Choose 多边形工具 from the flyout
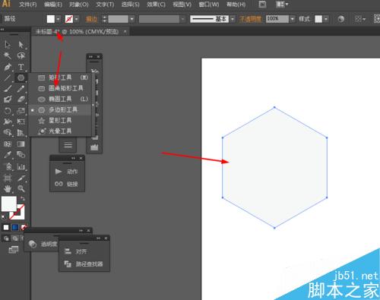380x300 pixels. [60, 110]
